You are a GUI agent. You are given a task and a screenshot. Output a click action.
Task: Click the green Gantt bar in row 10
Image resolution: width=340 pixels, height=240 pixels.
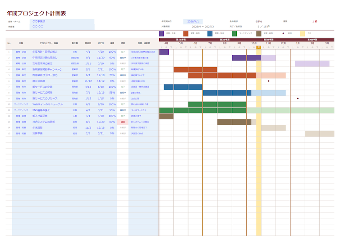click(217, 104)
